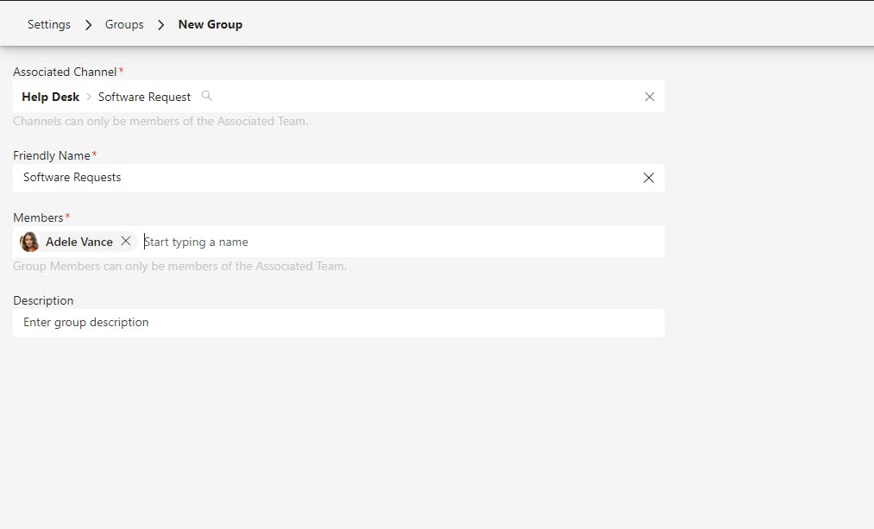Click the arrow between Help Desk and Software Request

click(x=89, y=97)
